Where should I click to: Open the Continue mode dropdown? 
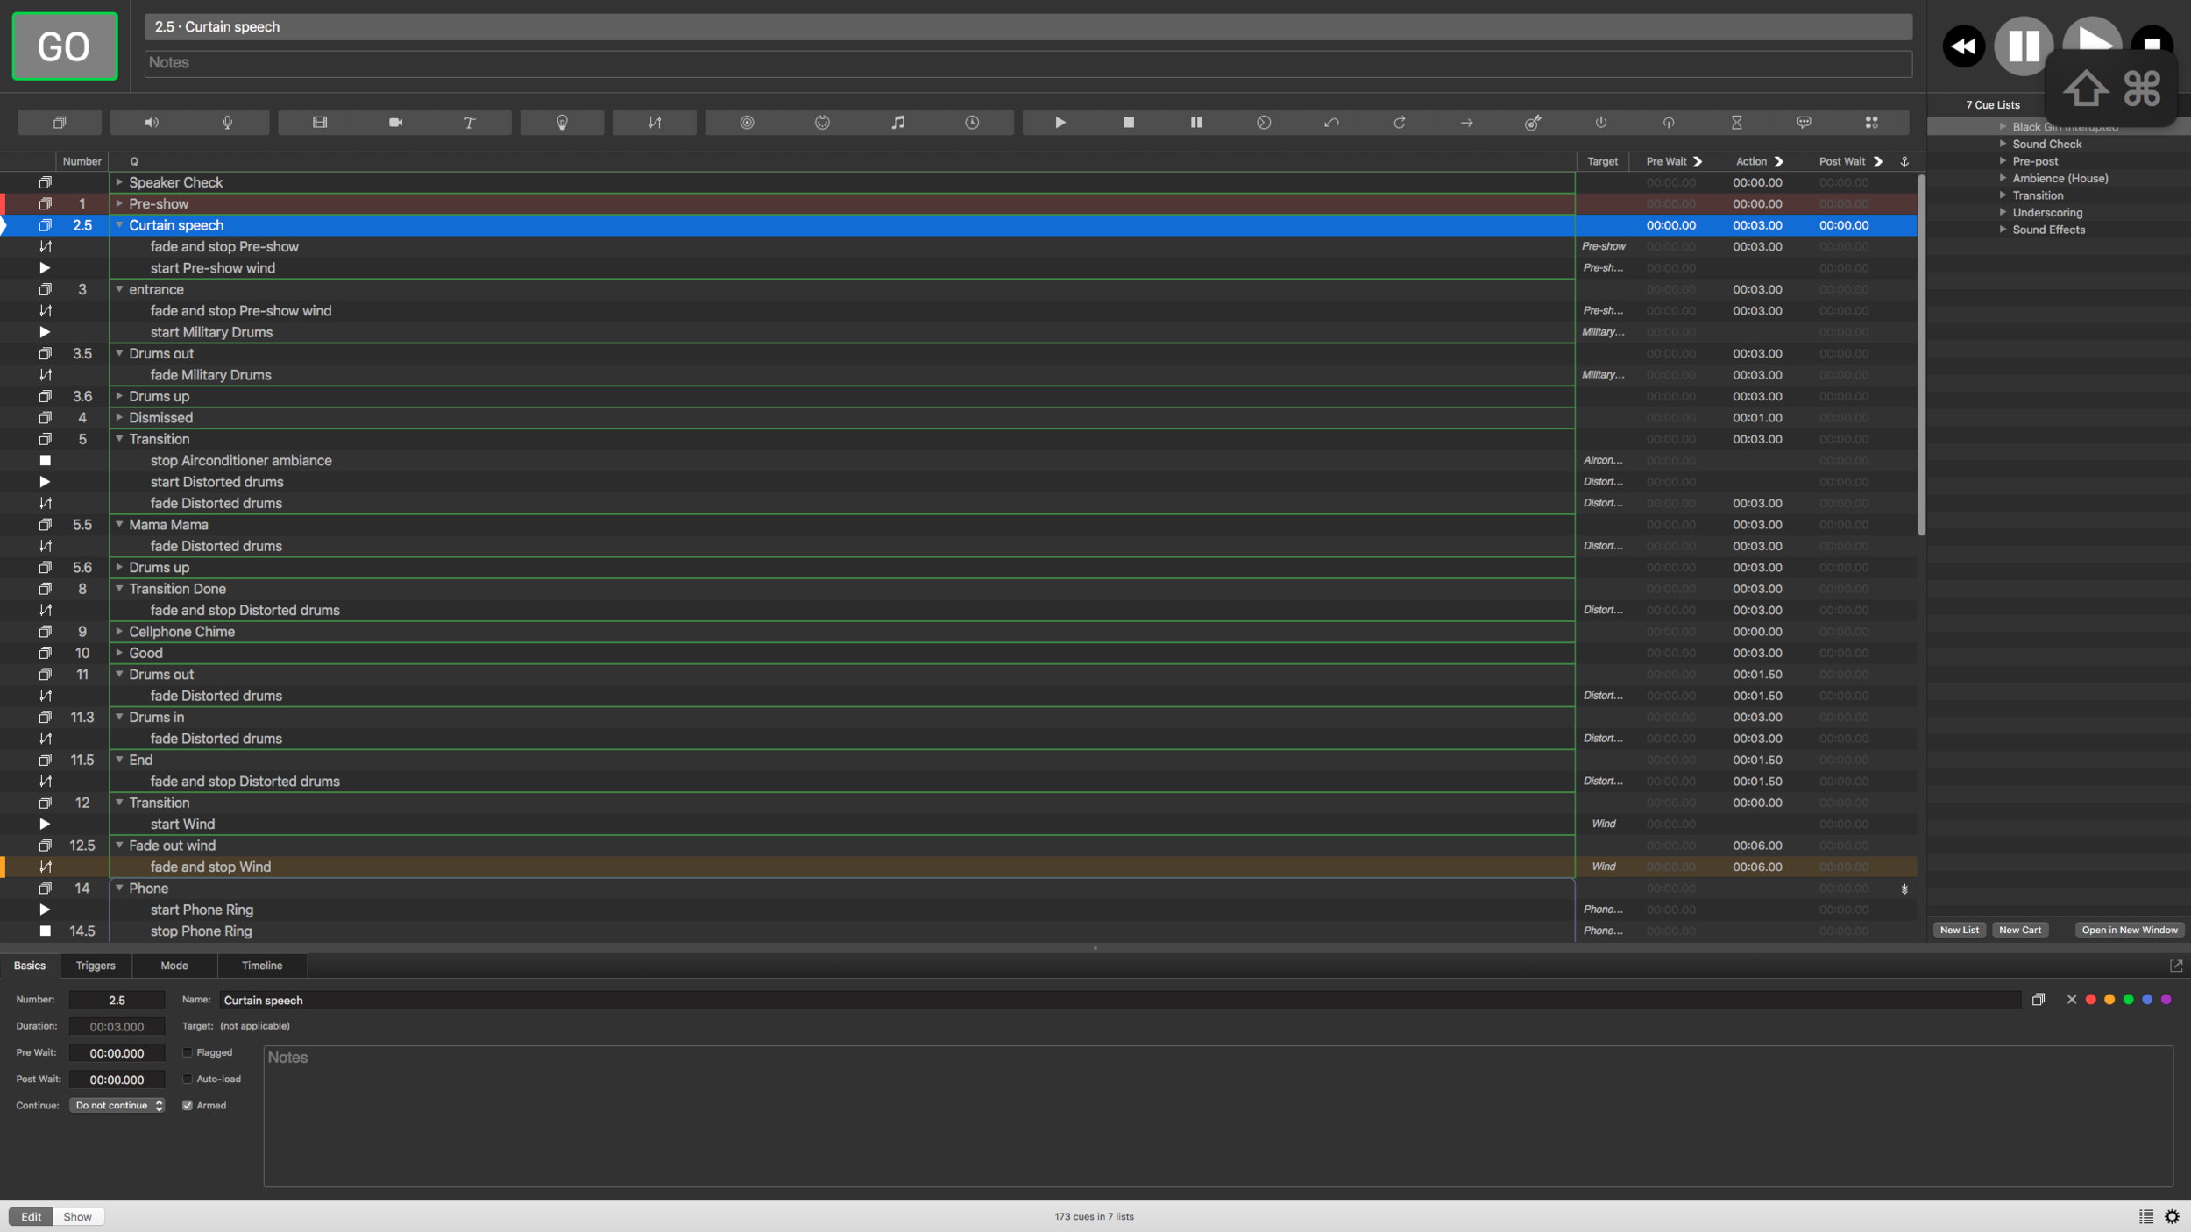117,1105
